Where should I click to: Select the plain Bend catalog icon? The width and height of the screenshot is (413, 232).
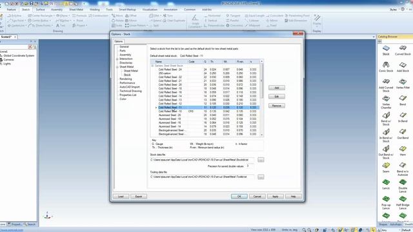403,99
